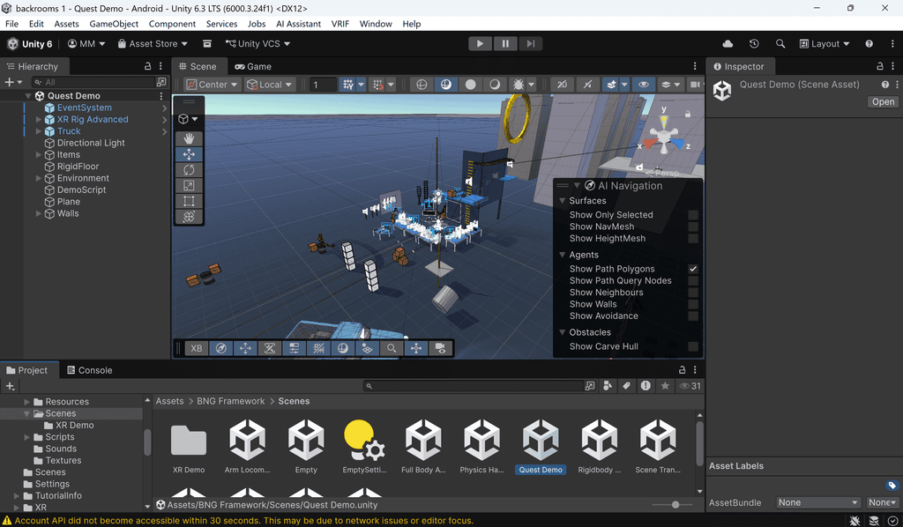903x527 pixels.
Task: Enable Show NavMesh checkbox
Action: [693, 226]
